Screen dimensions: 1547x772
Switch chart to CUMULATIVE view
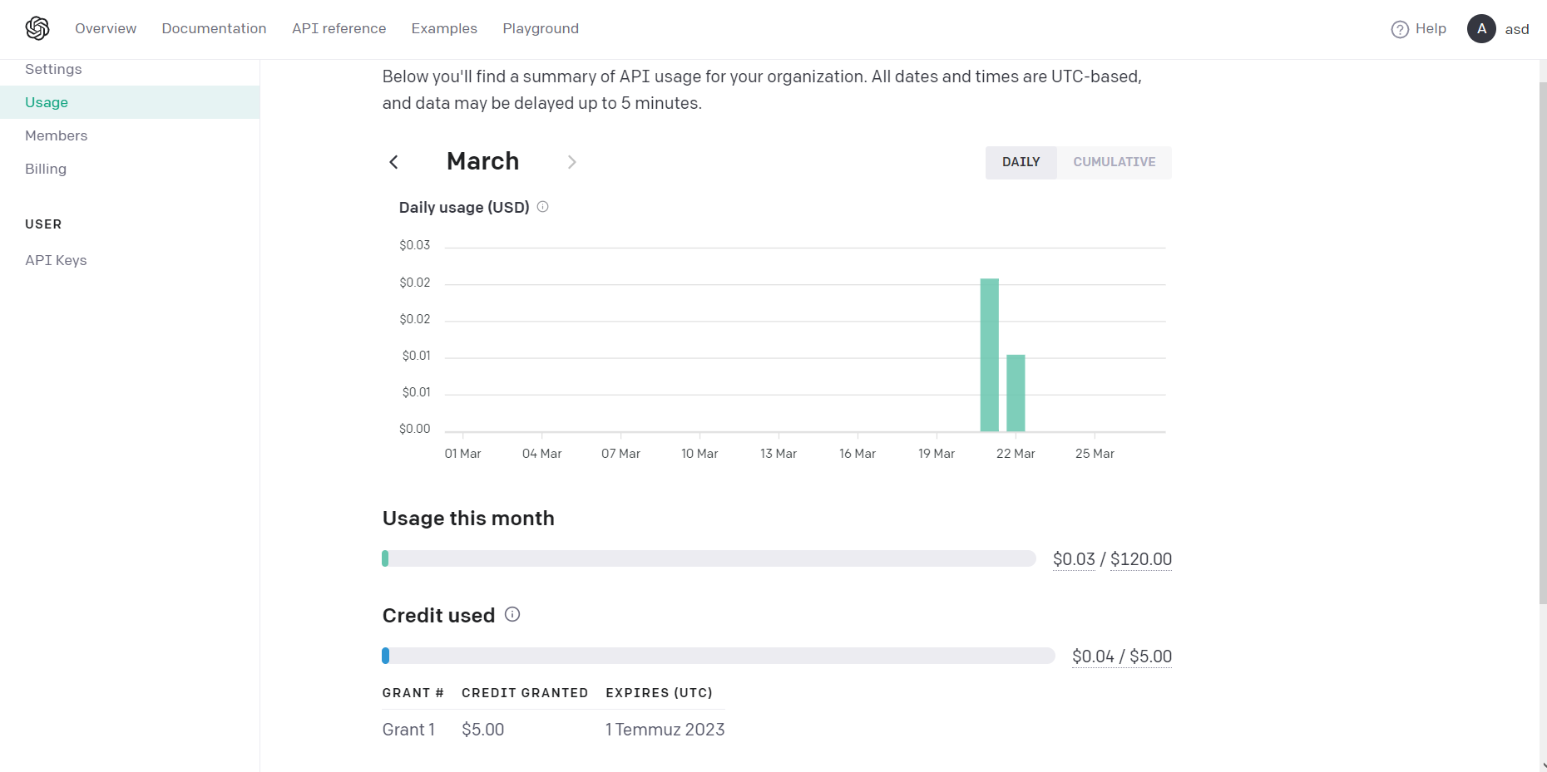point(1114,162)
